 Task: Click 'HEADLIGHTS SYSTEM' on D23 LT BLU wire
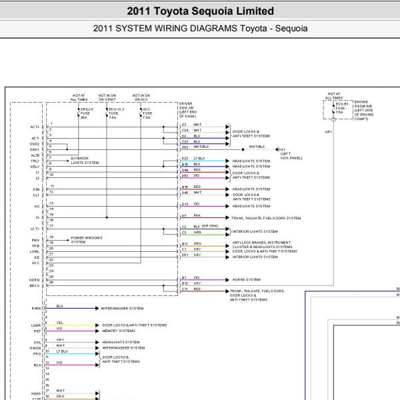click(x=251, y=161)
